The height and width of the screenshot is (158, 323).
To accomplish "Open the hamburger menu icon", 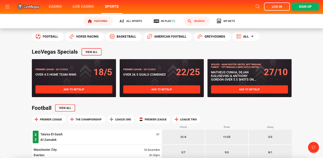I will coord(7,7).
